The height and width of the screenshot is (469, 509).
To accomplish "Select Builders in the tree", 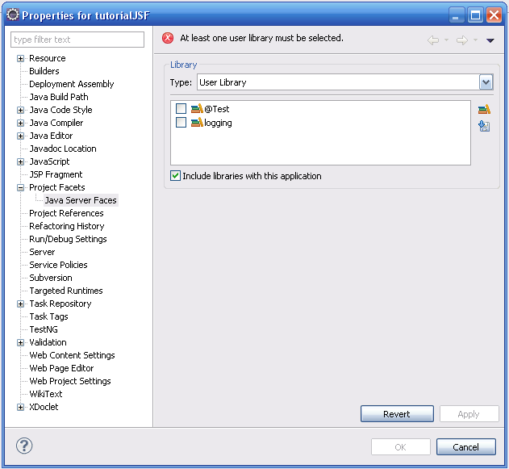I will [x=44, y=71].
